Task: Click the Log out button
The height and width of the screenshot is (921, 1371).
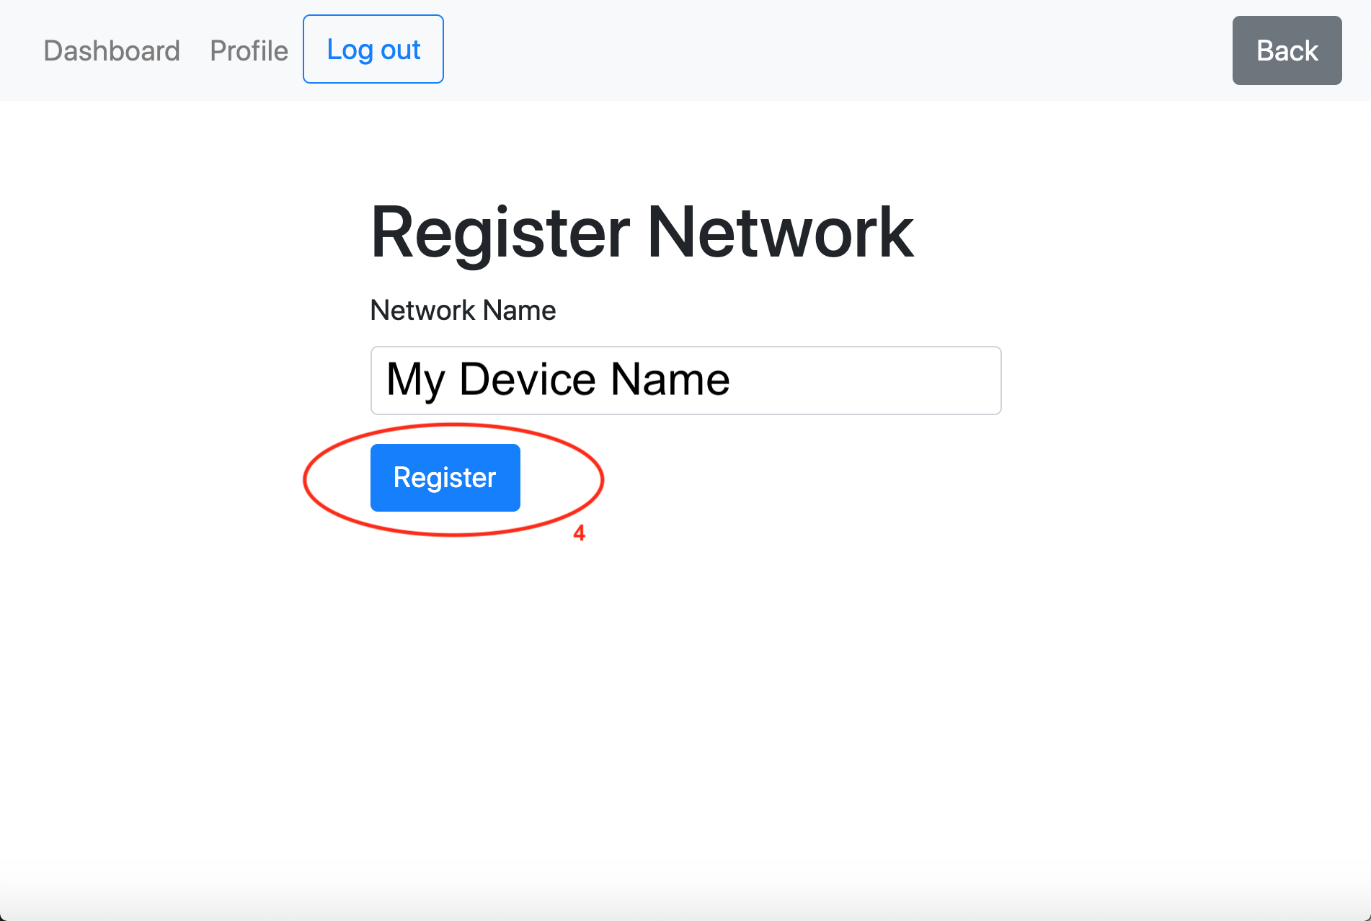Action: [373, 49]
